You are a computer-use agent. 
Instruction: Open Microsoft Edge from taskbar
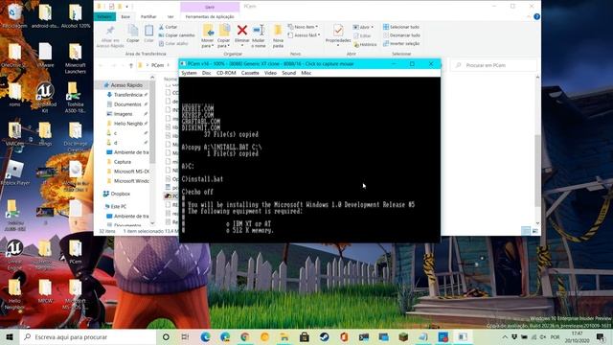[205, 336]
